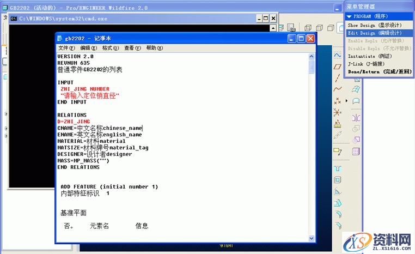Select the Datum Curve tool
This screenshot has height=254, width=415.
(337, 89)
